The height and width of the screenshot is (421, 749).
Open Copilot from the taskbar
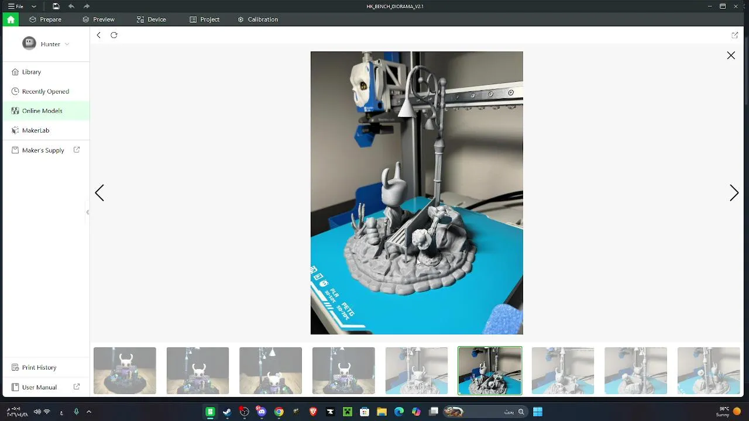pyautogui.click(x=416, y=412)
